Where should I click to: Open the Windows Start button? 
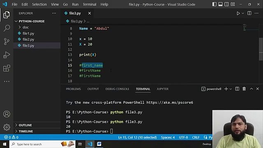(x=5, y=144)
